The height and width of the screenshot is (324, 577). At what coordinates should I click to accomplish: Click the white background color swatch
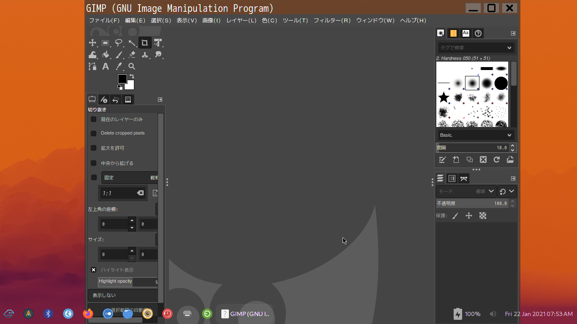pyautogui.click(x=131, y=86)
